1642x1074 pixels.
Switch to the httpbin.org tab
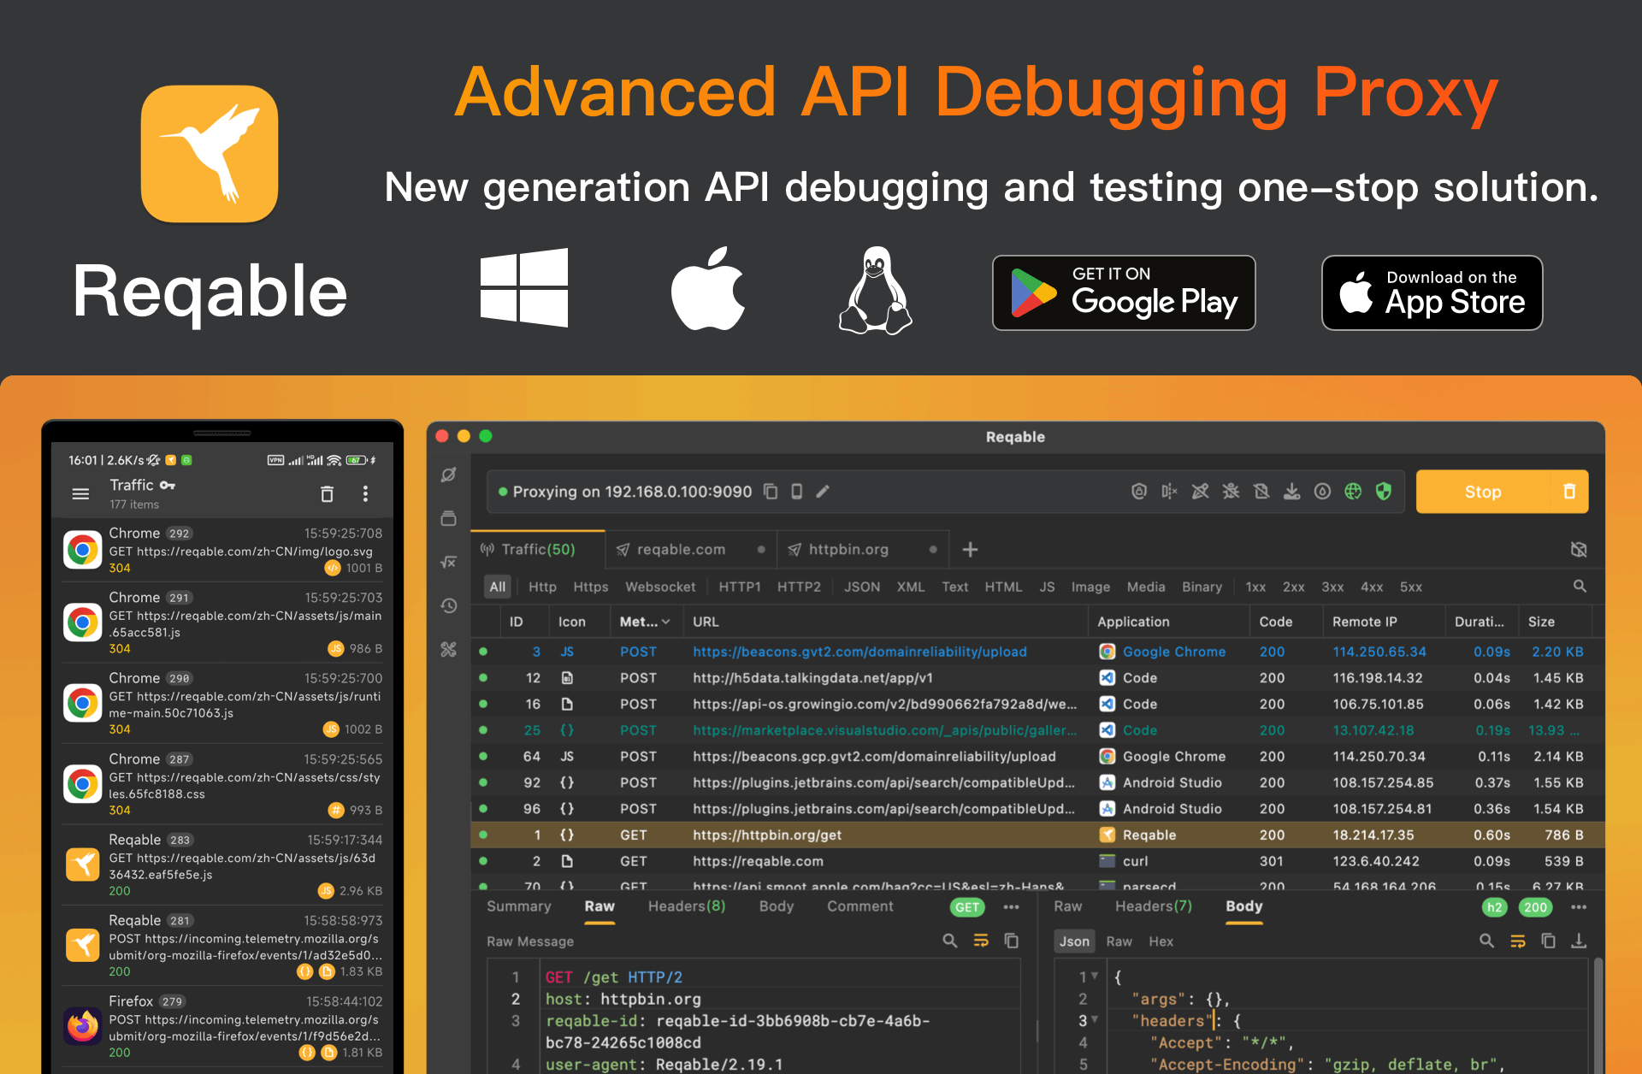click(848, 550)
